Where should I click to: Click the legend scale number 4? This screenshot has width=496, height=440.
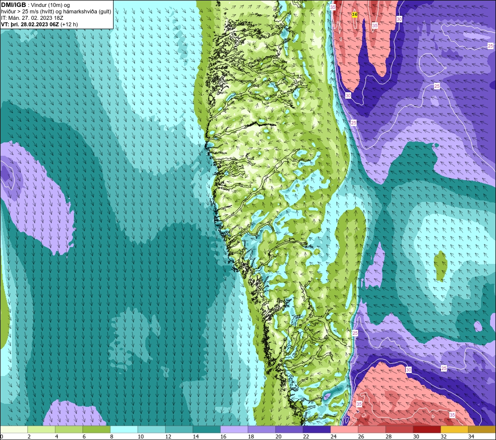(57, 437)
